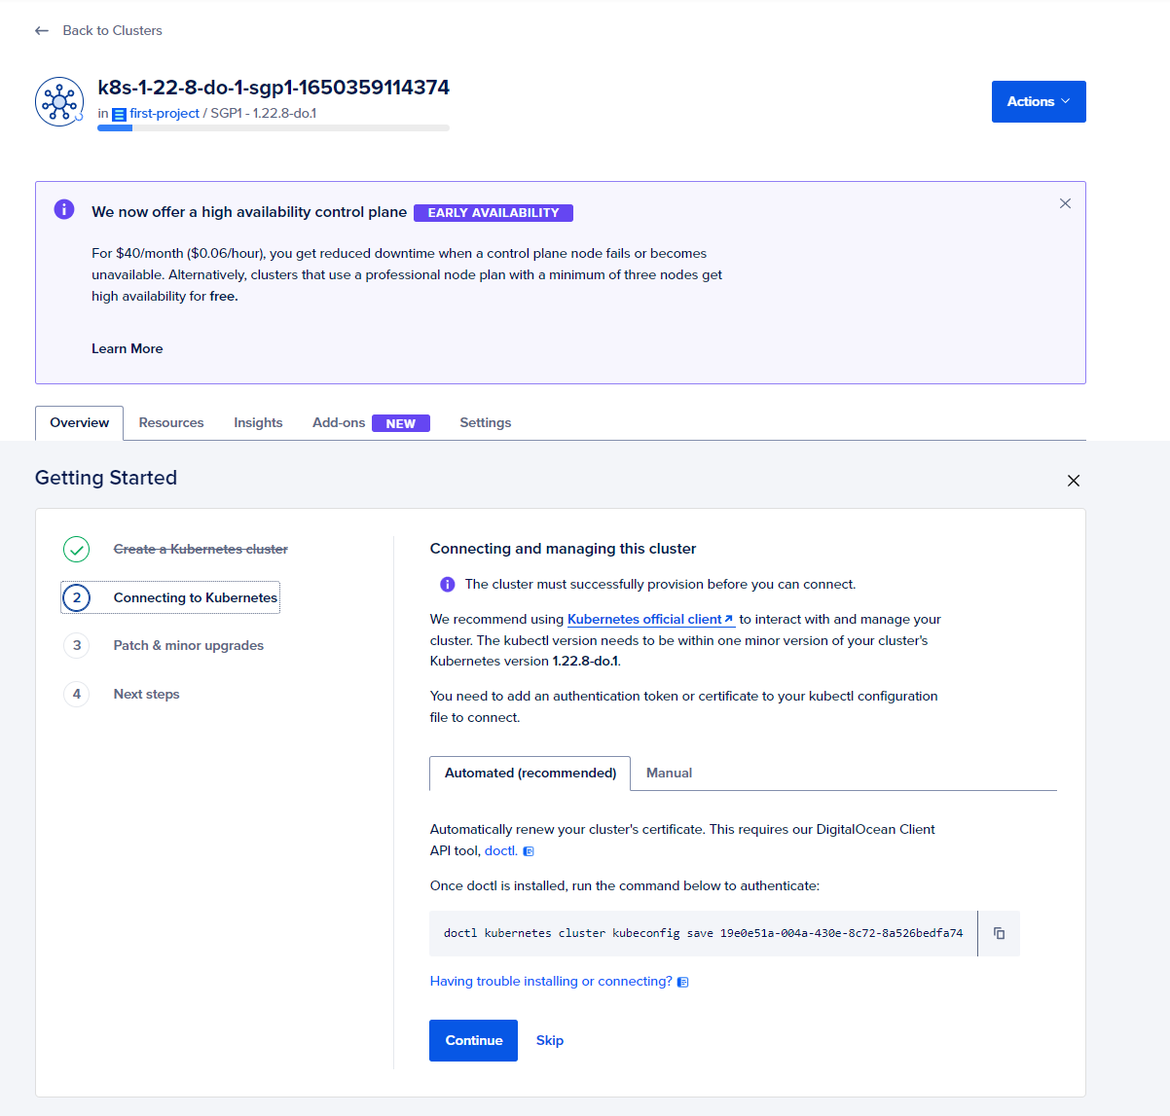The image size is (1170, 1116).
Task: Click Connecting and managing this cluster heading
Action: coord(564,549)
